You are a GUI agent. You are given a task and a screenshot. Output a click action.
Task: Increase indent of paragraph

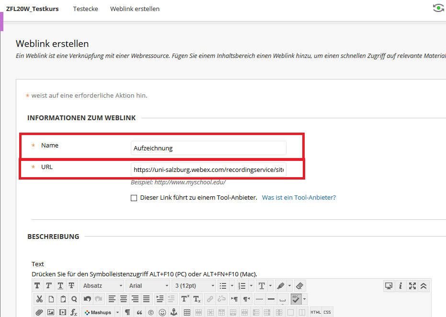tap(160, 299)
